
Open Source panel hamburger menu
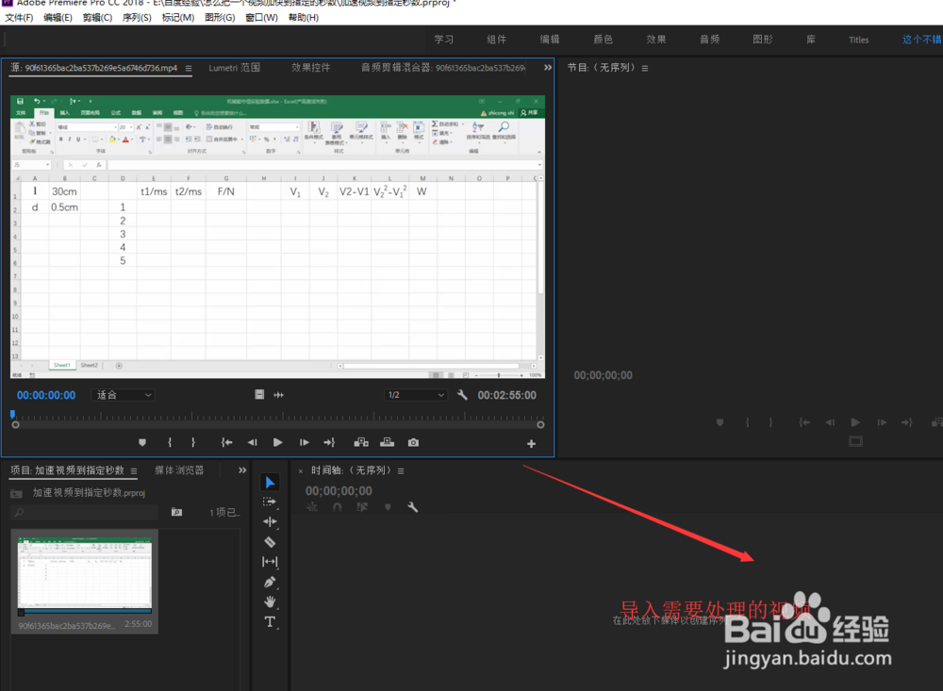click(x=189, y=69)
